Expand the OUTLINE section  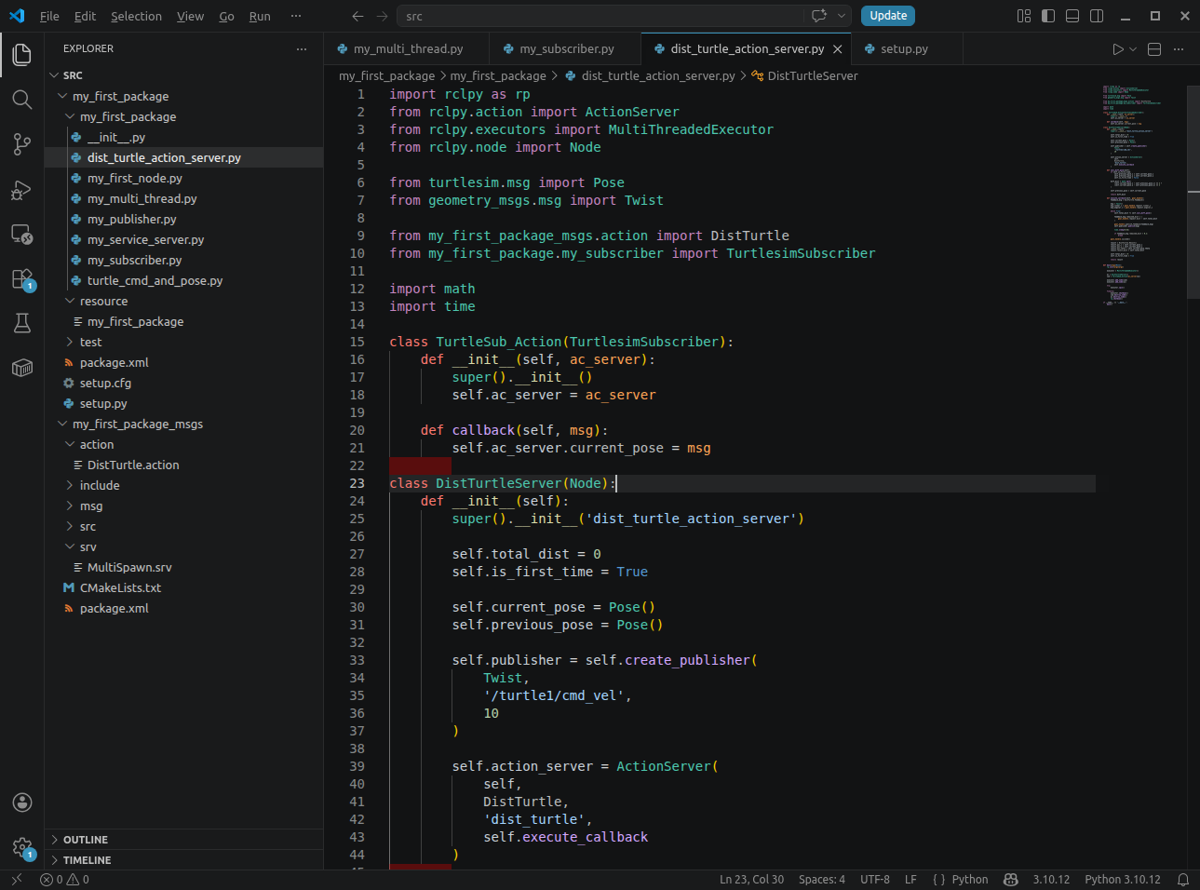pos(183,840)
